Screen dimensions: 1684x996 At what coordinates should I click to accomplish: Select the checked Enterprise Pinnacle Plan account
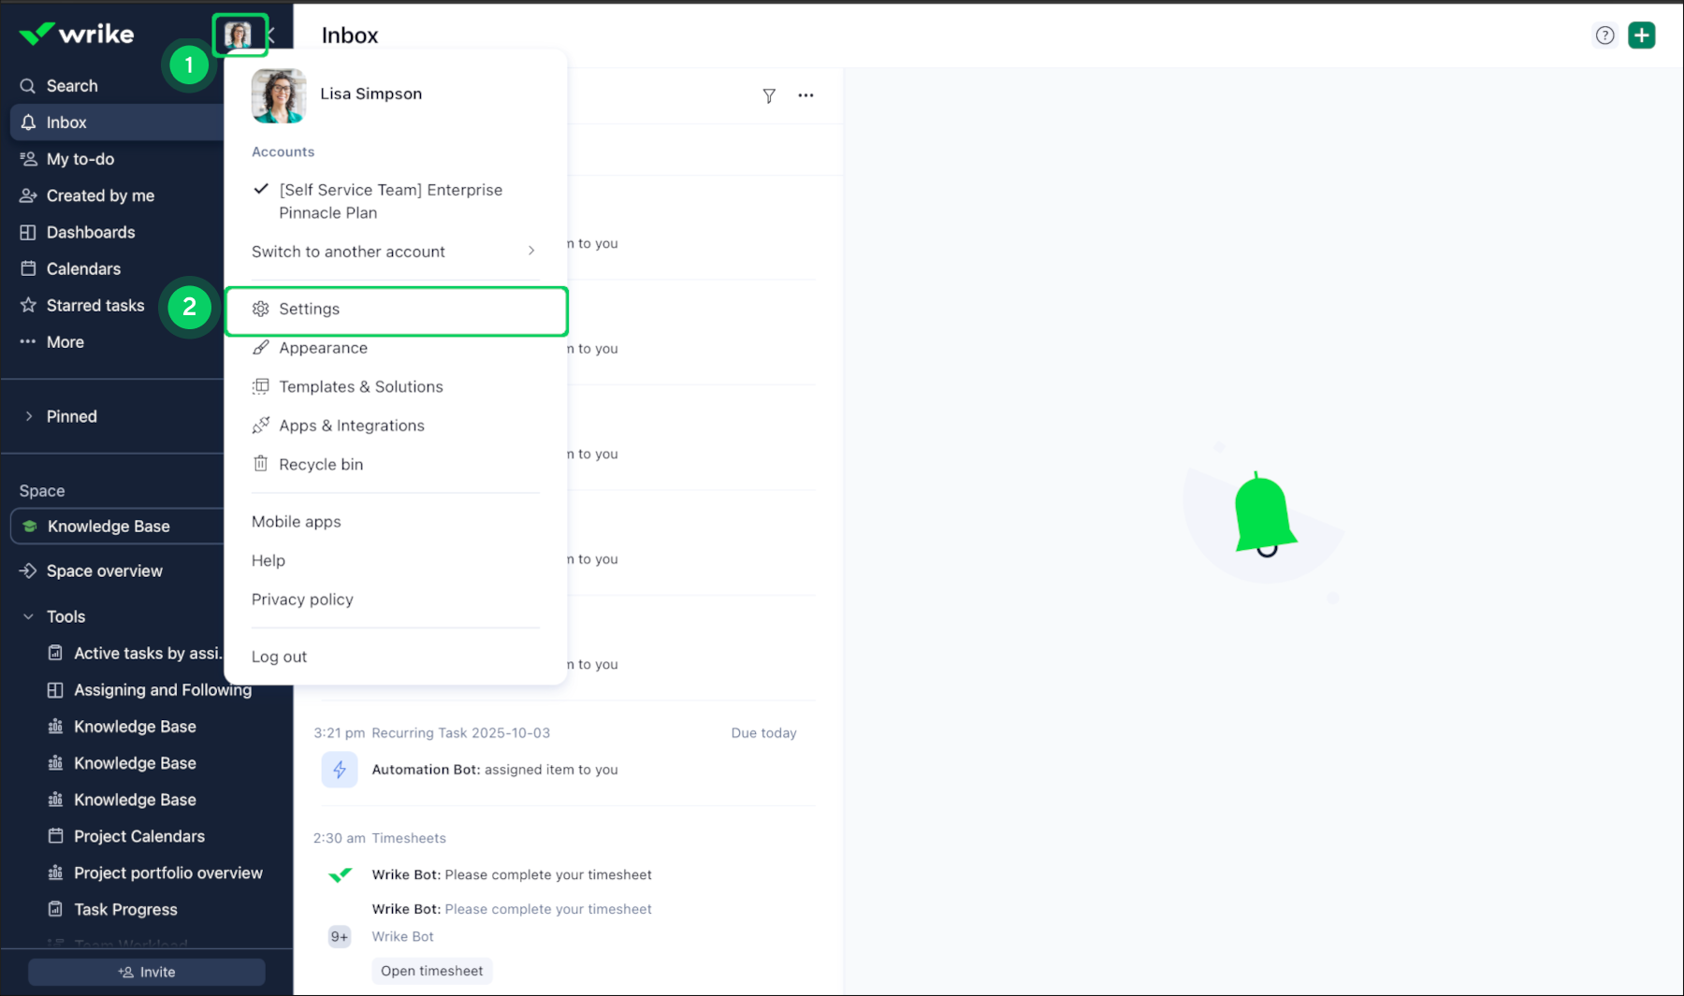click(390, 201)
